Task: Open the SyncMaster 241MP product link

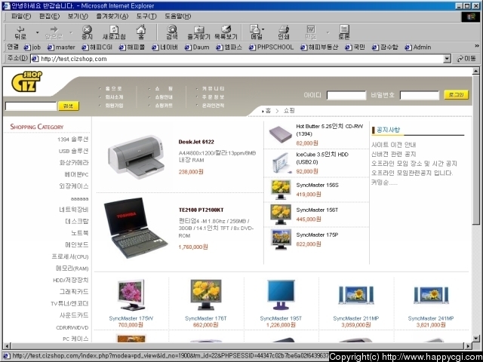Action: 431,318
